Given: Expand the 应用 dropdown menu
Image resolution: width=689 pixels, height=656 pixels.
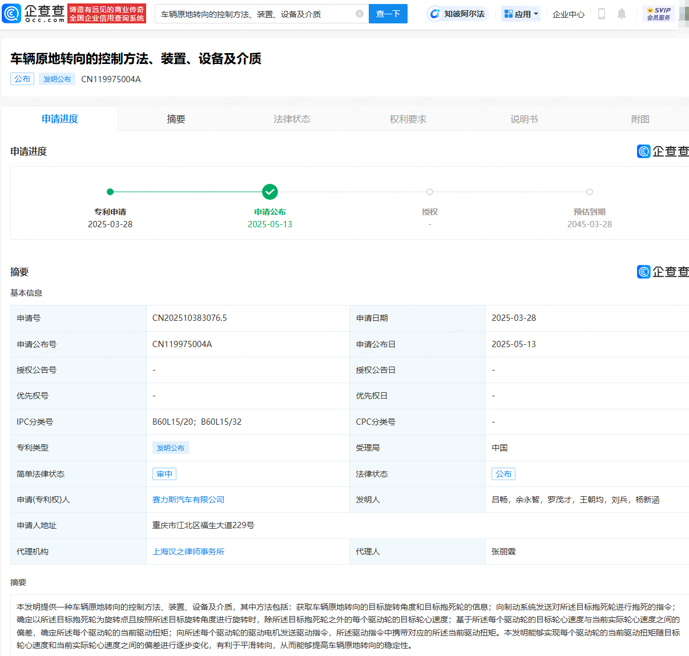Looking at the screenshot, I should click(521, 14).
